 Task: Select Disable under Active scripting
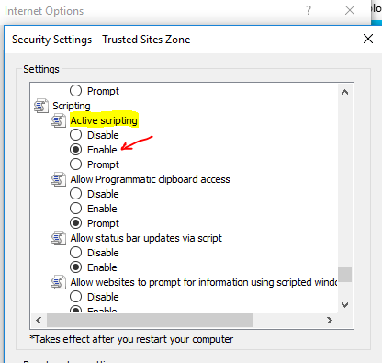click(75, 135)
